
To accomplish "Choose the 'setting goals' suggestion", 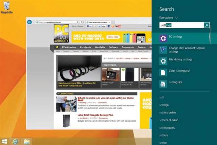I will click(167, 128).
